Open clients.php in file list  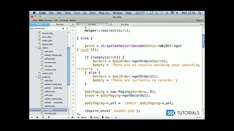(x=47, y=33)
